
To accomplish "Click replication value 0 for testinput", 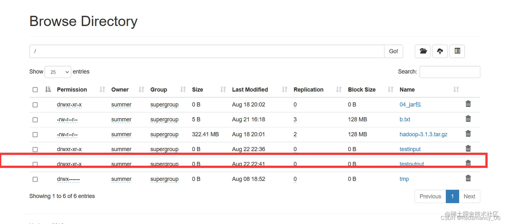I will point(295,149).
